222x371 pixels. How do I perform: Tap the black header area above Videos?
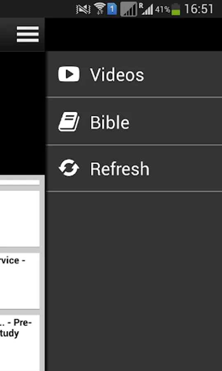(x=134, y=34)
